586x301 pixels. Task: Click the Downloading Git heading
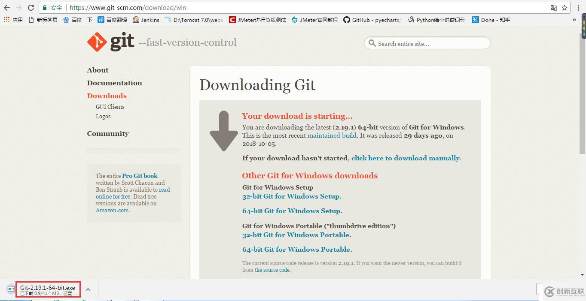(257, 85)
